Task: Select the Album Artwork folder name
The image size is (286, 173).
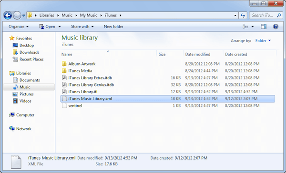Action: pyautogui.click(x=82, y=64)
